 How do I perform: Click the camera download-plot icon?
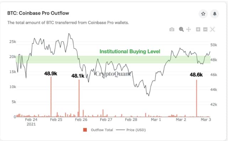point(172,29)
